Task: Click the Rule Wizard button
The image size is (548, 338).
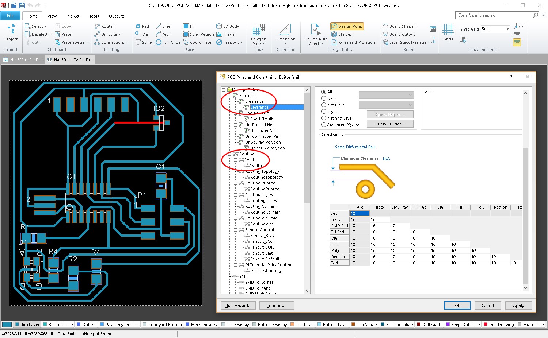Action: pos(238,306)
